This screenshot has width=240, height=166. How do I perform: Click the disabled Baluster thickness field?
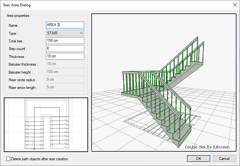65,64
